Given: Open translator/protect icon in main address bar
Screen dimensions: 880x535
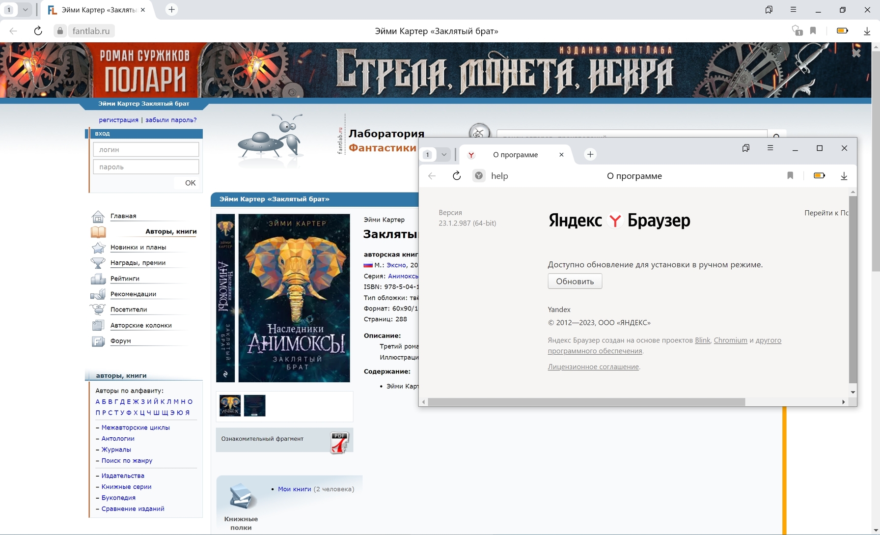Looking at the screenshot, I should click(x=797, y=30).
